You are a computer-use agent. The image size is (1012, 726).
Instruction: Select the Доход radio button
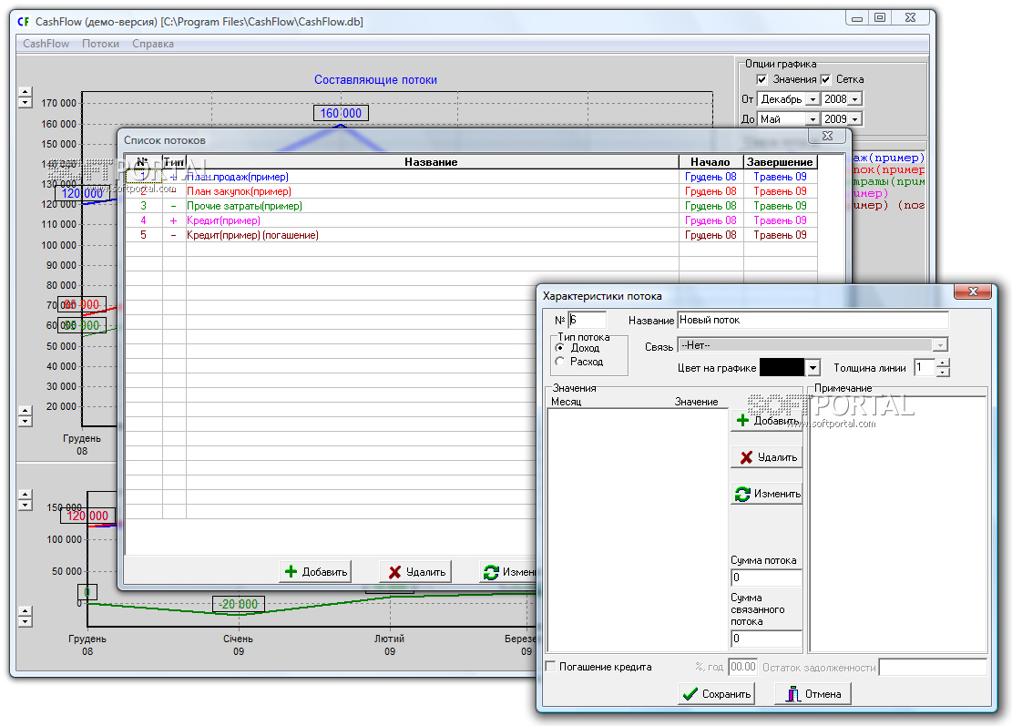pos(560,348)
